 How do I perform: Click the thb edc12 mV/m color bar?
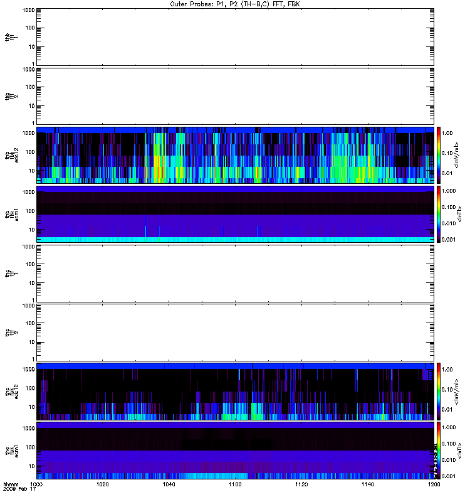(x=439, y=155)
